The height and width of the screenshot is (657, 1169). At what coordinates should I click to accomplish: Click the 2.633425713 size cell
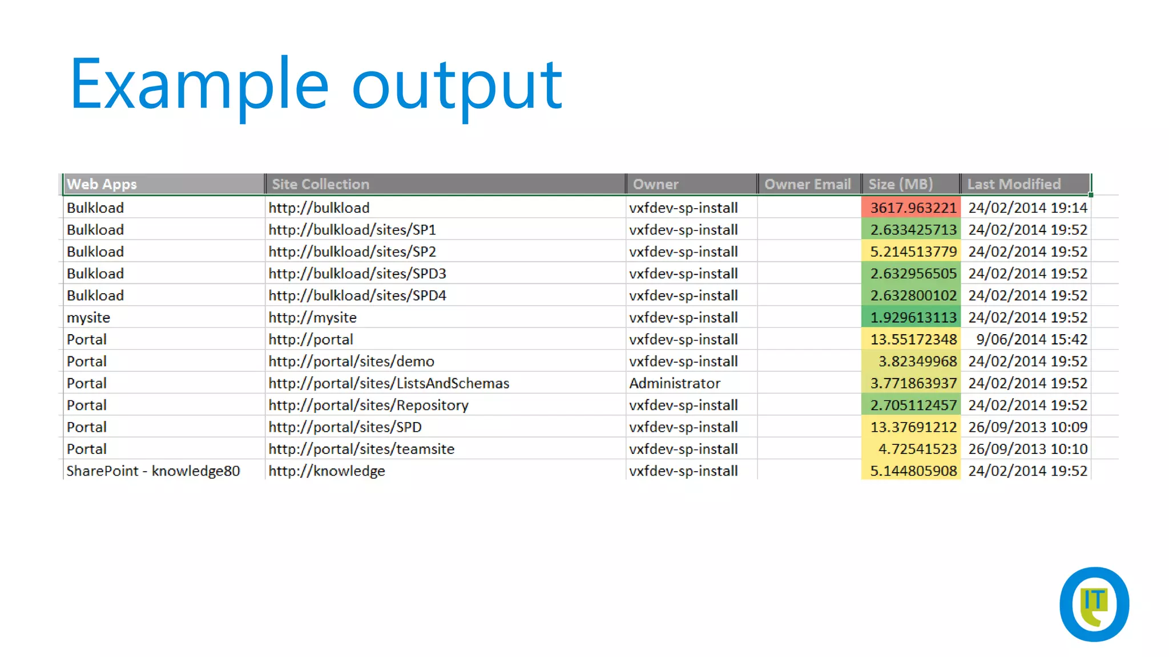(911, 230)
